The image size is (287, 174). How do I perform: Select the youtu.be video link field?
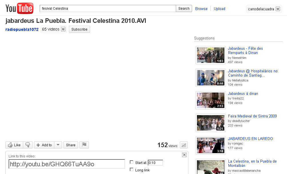(67, 164)
